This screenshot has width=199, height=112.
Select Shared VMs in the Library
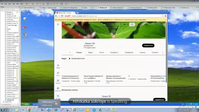[x=8, y=102]
